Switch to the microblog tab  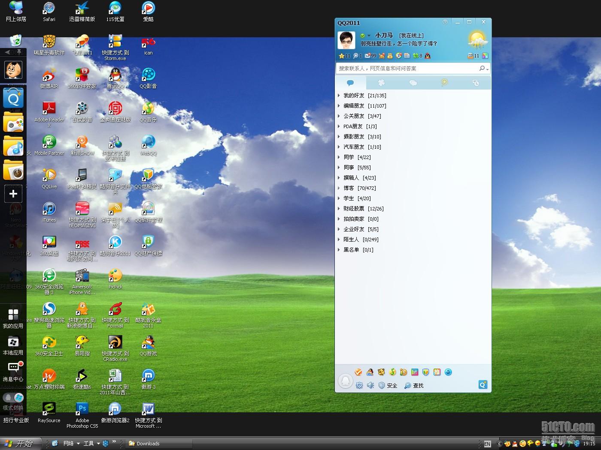[x=444, y=83]
